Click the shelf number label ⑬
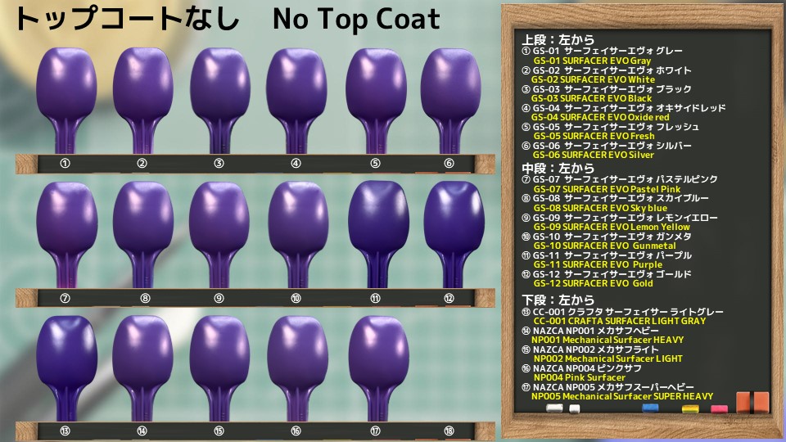The image size is (786, 442). 65,431
